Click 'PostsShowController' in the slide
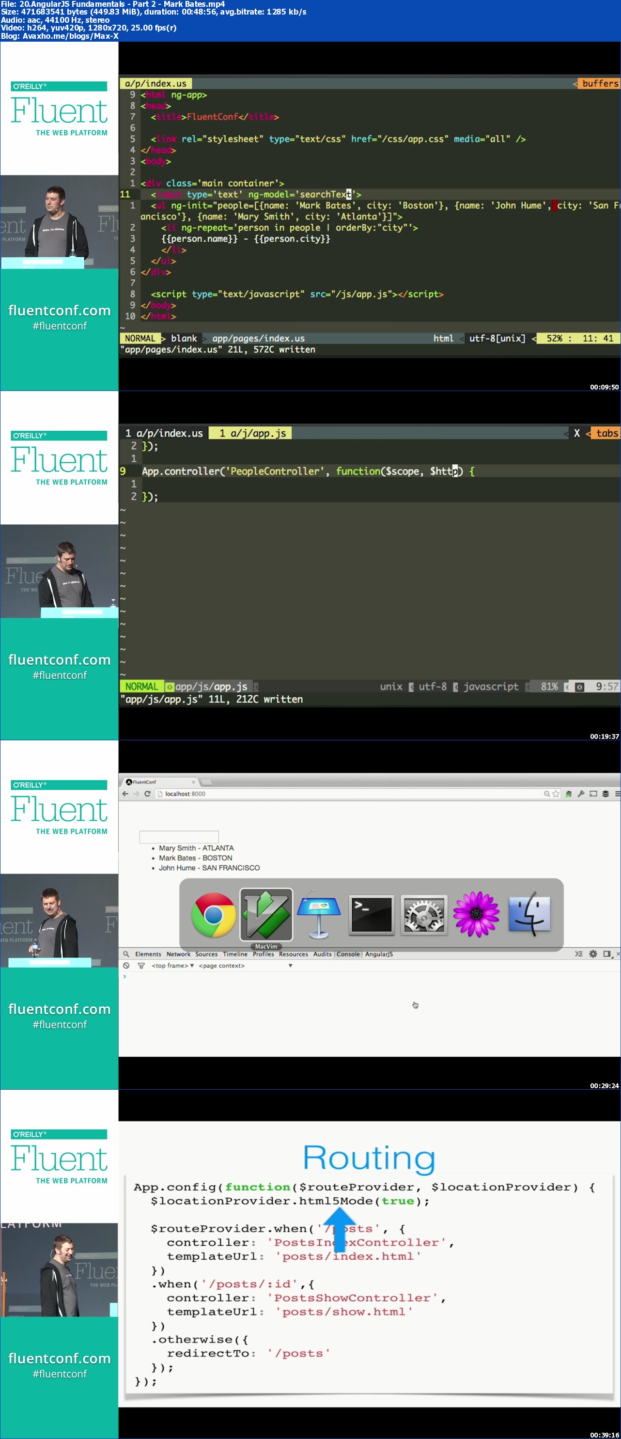 pos(353,1298)
